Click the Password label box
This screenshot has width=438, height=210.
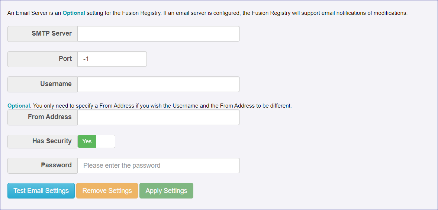(42, 165)
